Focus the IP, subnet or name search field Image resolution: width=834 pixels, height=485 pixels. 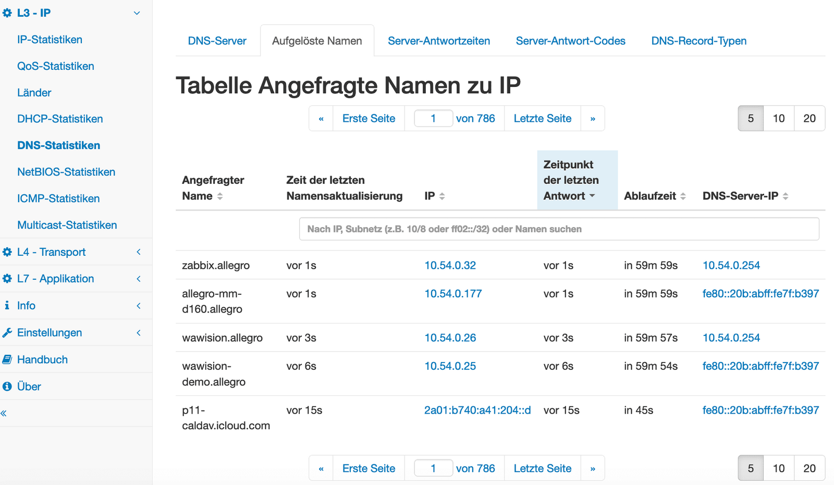tap(559, 229)
